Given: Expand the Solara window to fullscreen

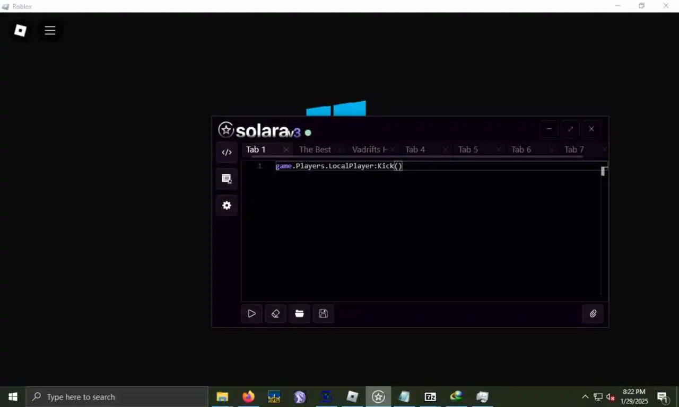Looking at the screenshot, I should pos(570,129).
